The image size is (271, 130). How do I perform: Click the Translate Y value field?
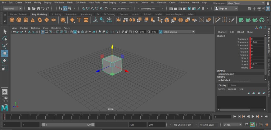click(257, 42)
